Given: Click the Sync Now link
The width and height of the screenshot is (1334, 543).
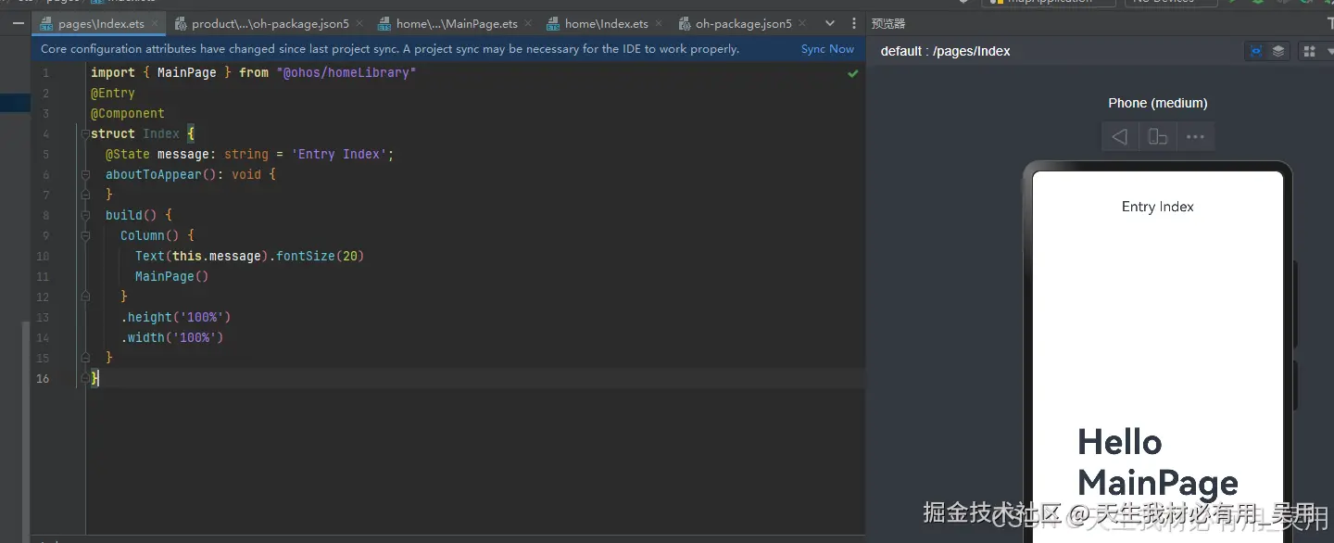Looking at the screenshot, I should pyautogui.click(x=827, y=49).
